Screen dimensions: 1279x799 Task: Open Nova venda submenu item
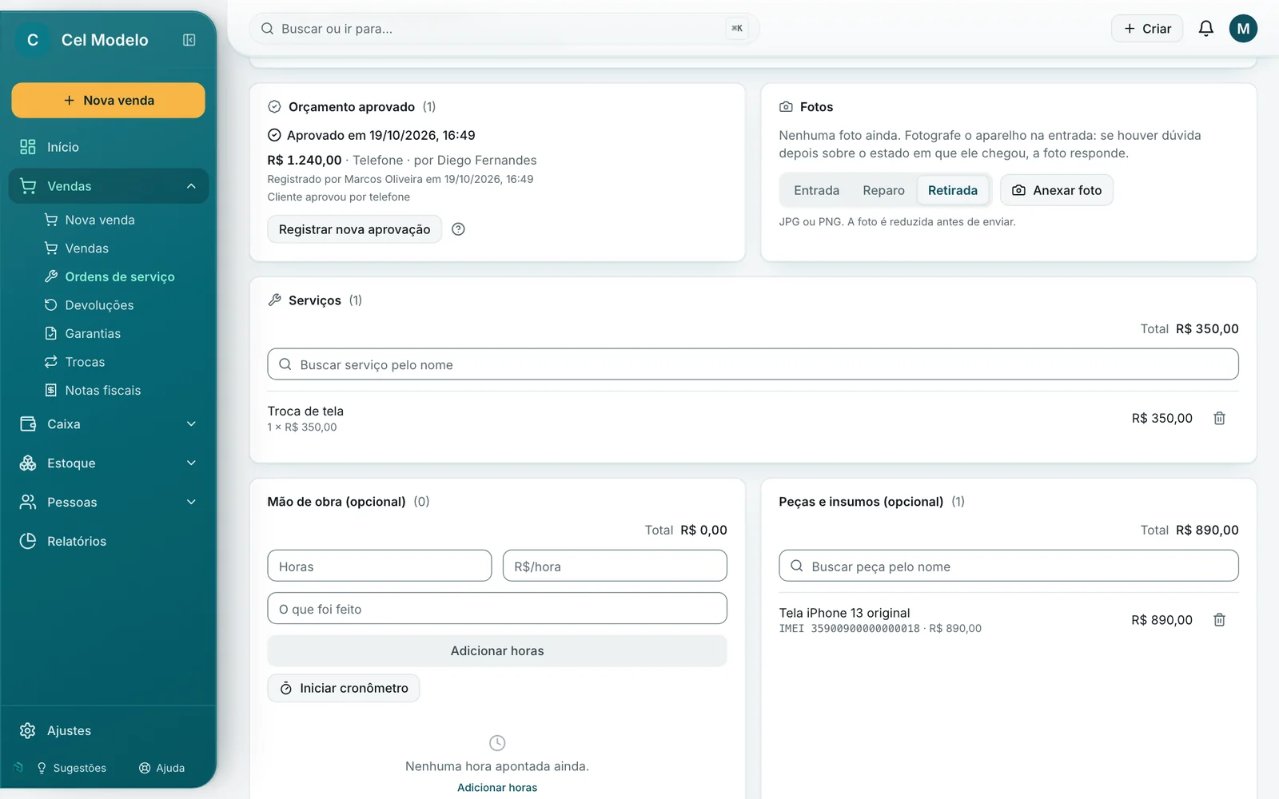[100, 220]
